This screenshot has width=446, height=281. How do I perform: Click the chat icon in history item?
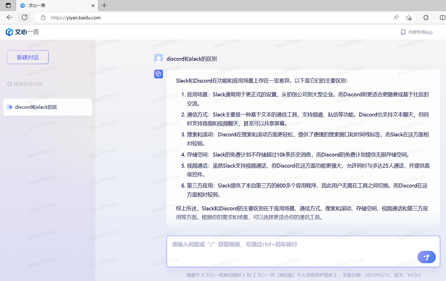click(9, 107)
